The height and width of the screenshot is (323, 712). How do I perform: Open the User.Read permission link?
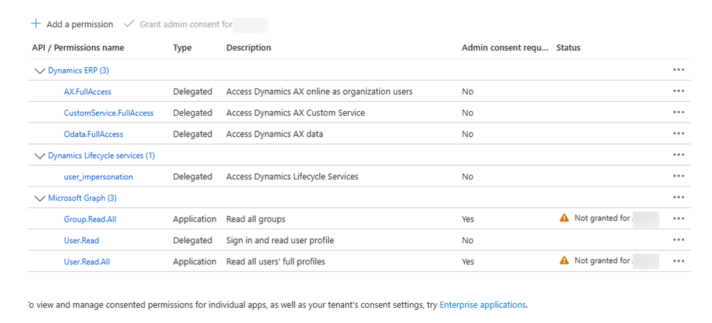click(81, 240)
